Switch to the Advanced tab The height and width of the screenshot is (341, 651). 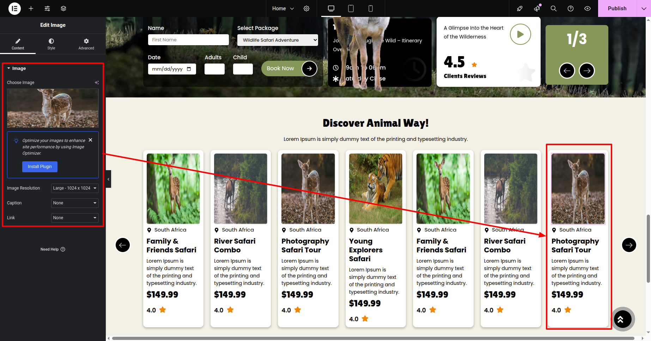click(x=86, y=44)
